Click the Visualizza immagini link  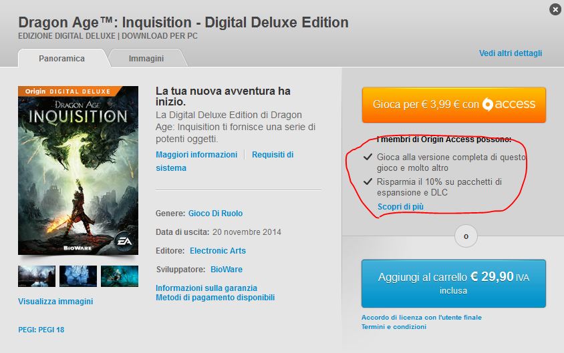(x=55, y=302)
